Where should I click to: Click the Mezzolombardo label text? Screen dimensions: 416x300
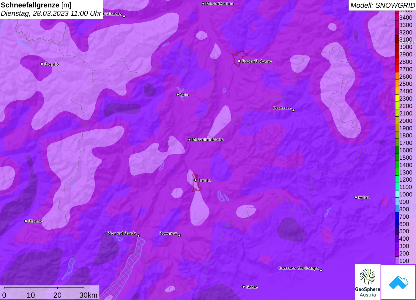[208, 139]
